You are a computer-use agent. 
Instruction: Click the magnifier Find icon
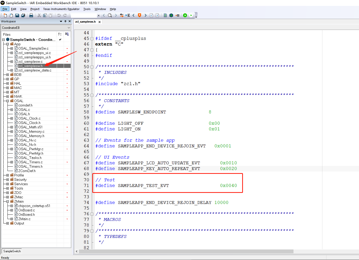(x=110, y=15)
